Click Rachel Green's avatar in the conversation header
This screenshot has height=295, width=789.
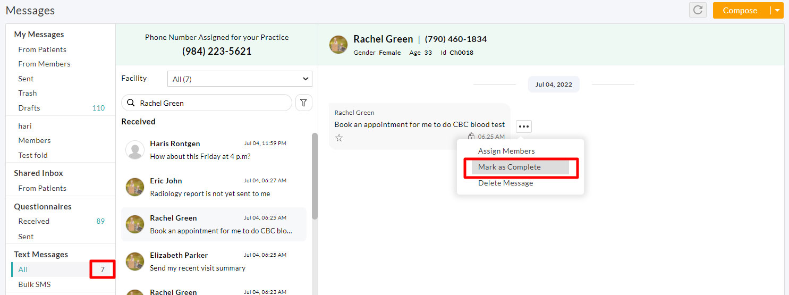(338, 45)
